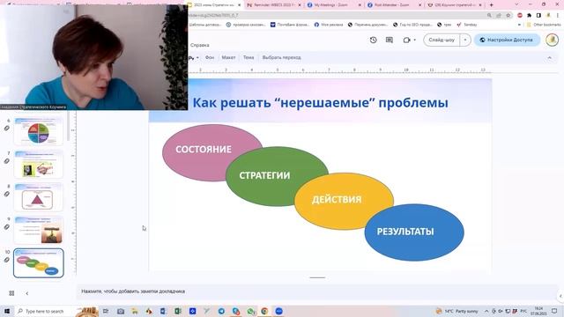
Task: Open the Extensions puzzle icon
Action: pyautogui.click(x=529, y=16)
